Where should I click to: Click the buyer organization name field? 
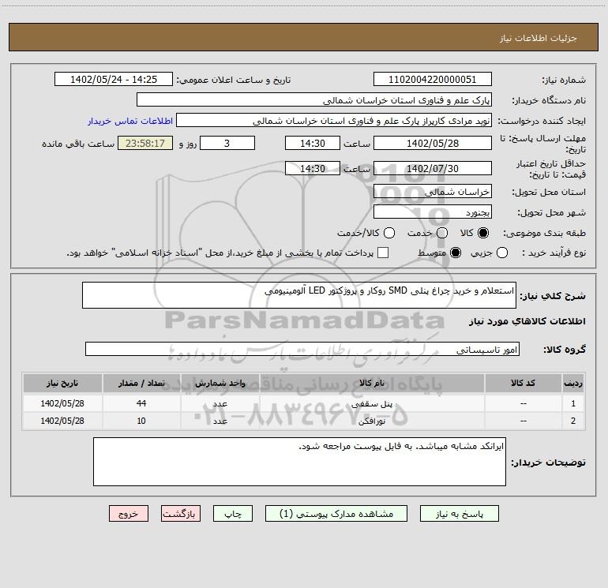pyautogui.click(x=314, y=100)
